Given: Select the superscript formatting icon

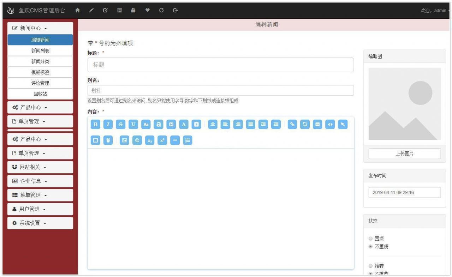Looking at the screenshot, I should 162,140.
